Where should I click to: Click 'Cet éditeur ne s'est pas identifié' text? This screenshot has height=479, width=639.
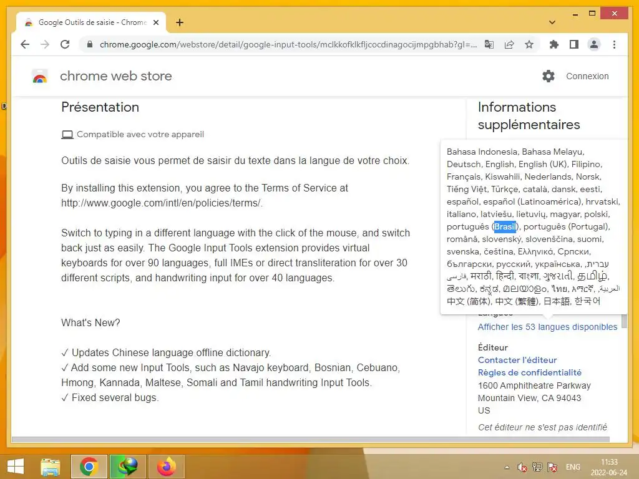(x=542, y=427)
